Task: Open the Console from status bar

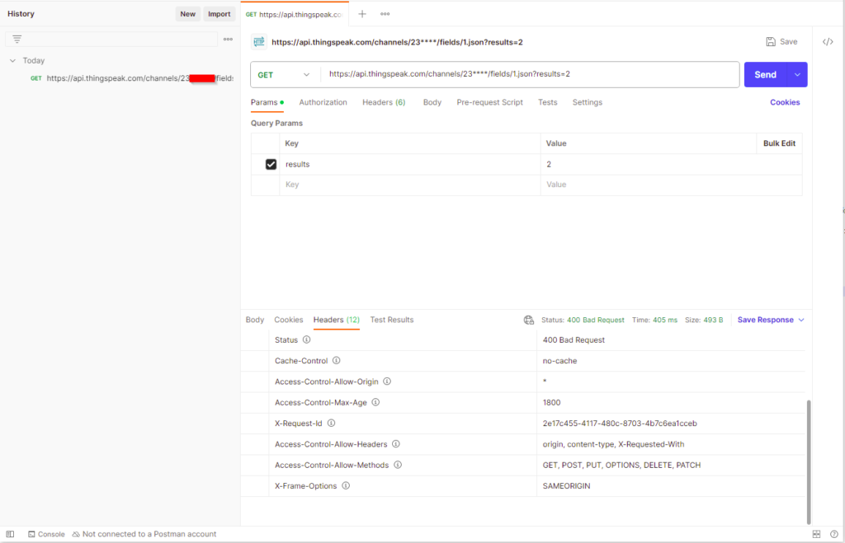Action: pos(46,534)
